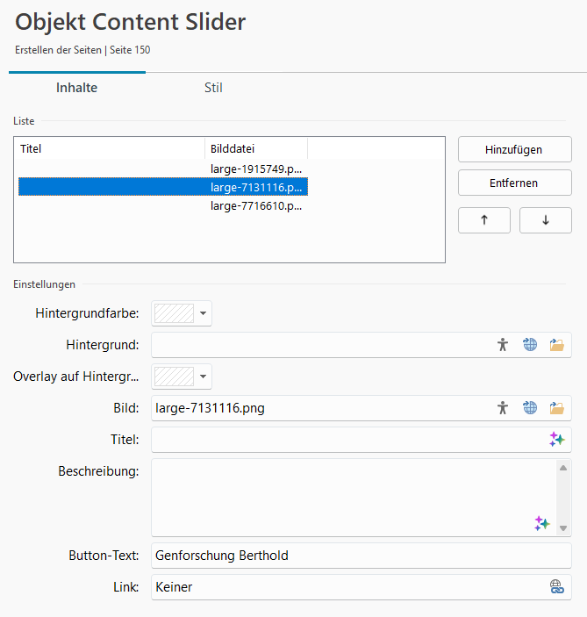Expand the Hintergrundfarbe color dropdown
The image size is (587, 617).
(203, 313)
